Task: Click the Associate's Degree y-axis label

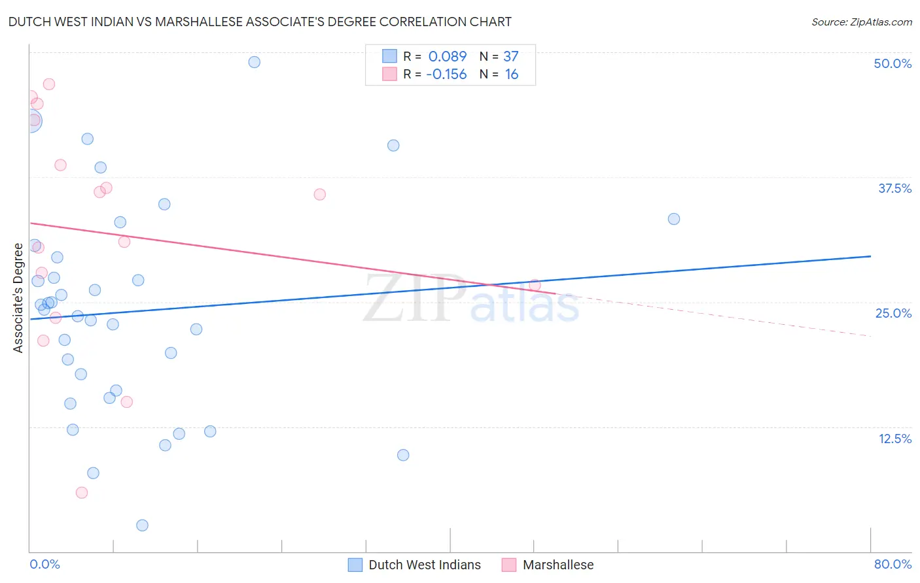Action: pyautogui.click(x=18, y=298)
